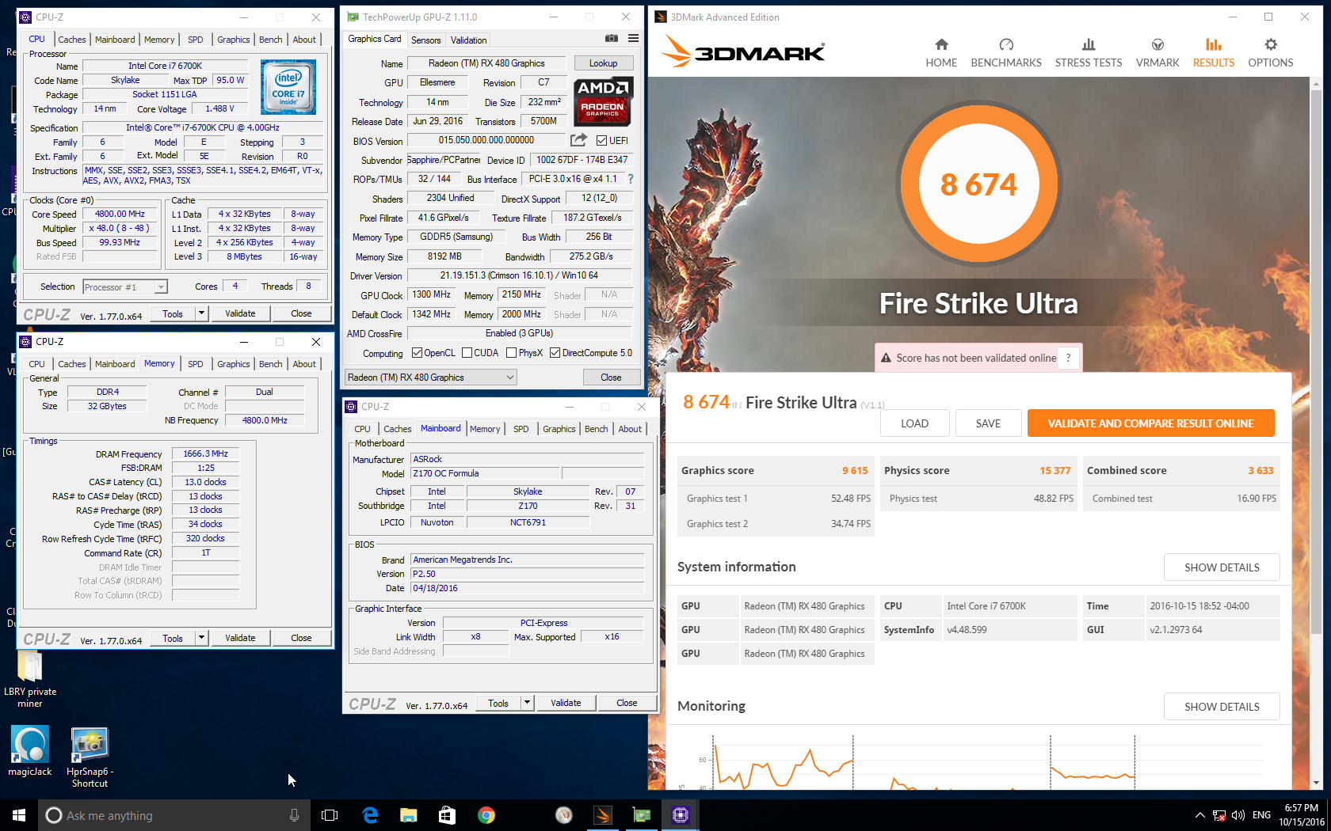The width and height of the screenshot is (1331, 831).
Task: Select the RESULTS tab in 3DMark
Action: coord(1214,53)
